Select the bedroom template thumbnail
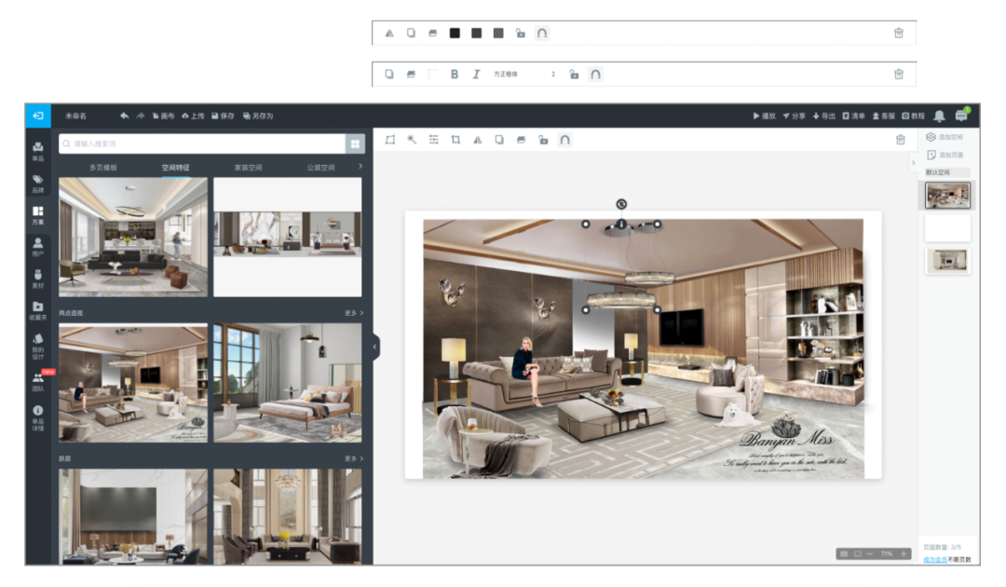The width and height of the screenshot is (1006, 587). click(288, 383)
